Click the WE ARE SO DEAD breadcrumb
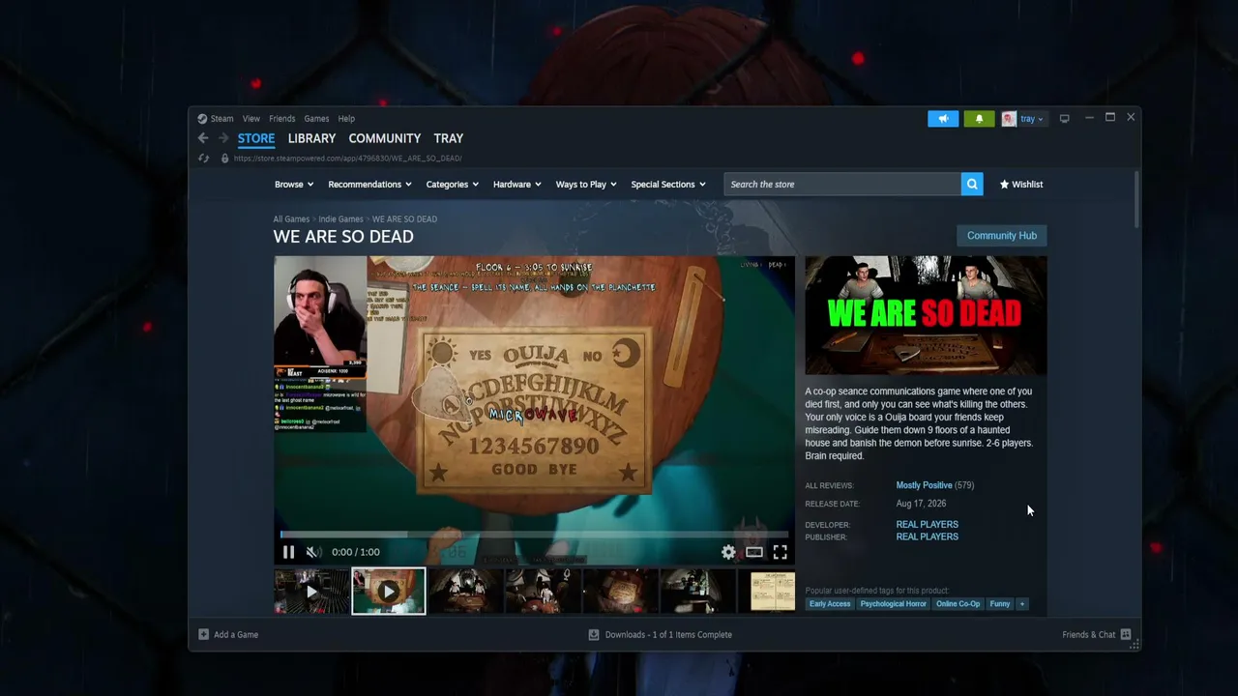 [x=404, y=219]
